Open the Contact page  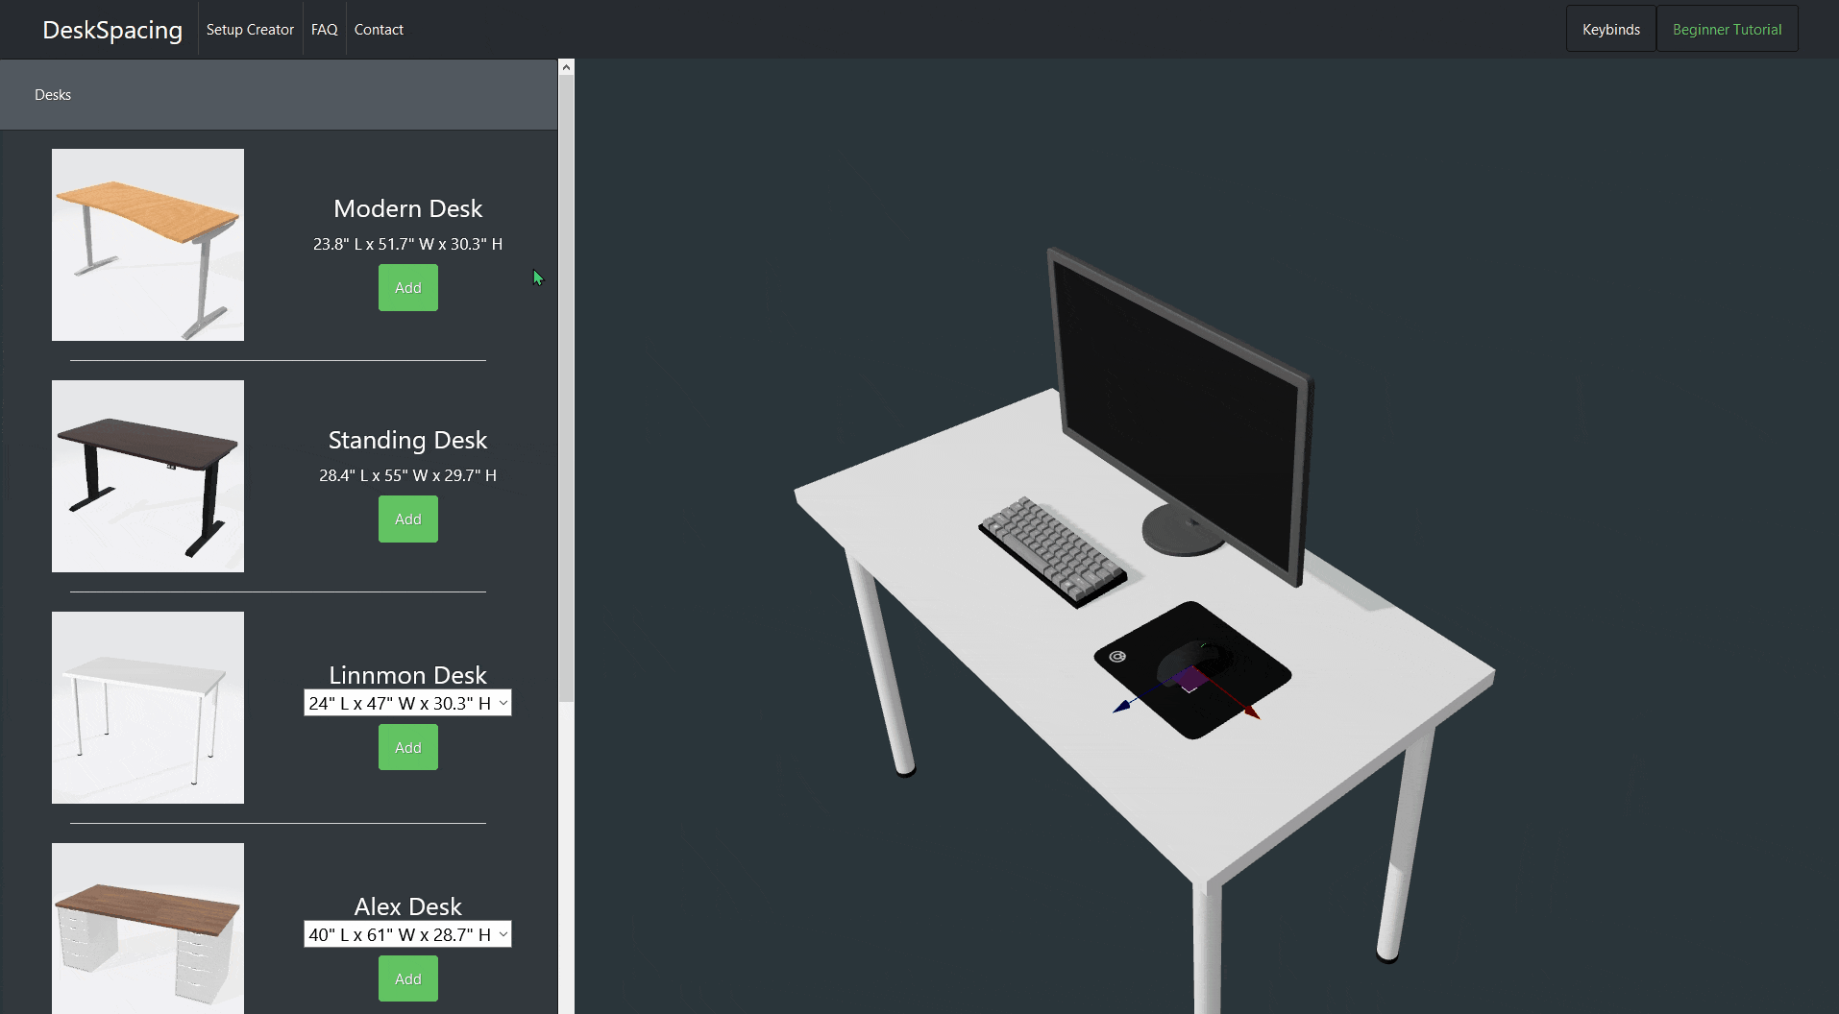[x=379, y=29]
